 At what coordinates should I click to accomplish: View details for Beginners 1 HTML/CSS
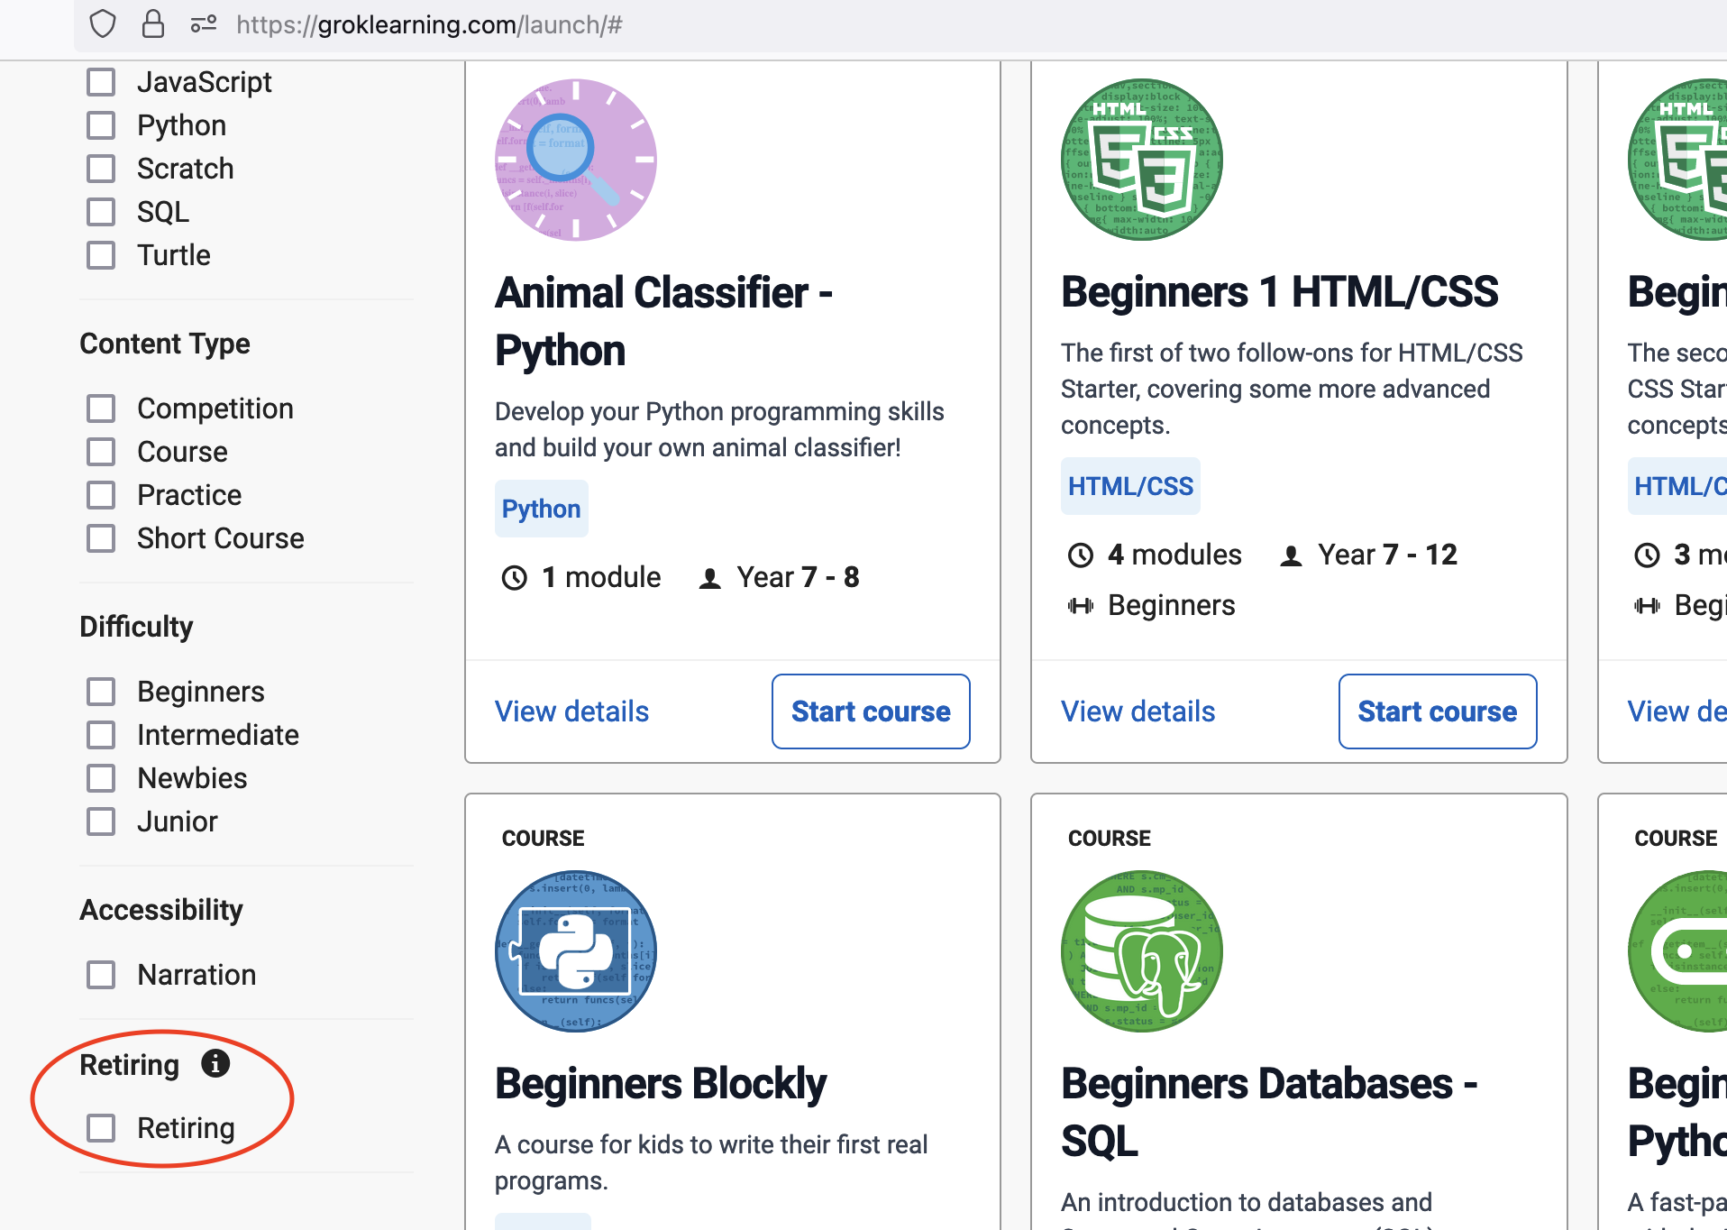[x=1138, y=711]
